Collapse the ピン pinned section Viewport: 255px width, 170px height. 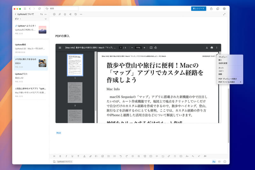tap(46, 19)
